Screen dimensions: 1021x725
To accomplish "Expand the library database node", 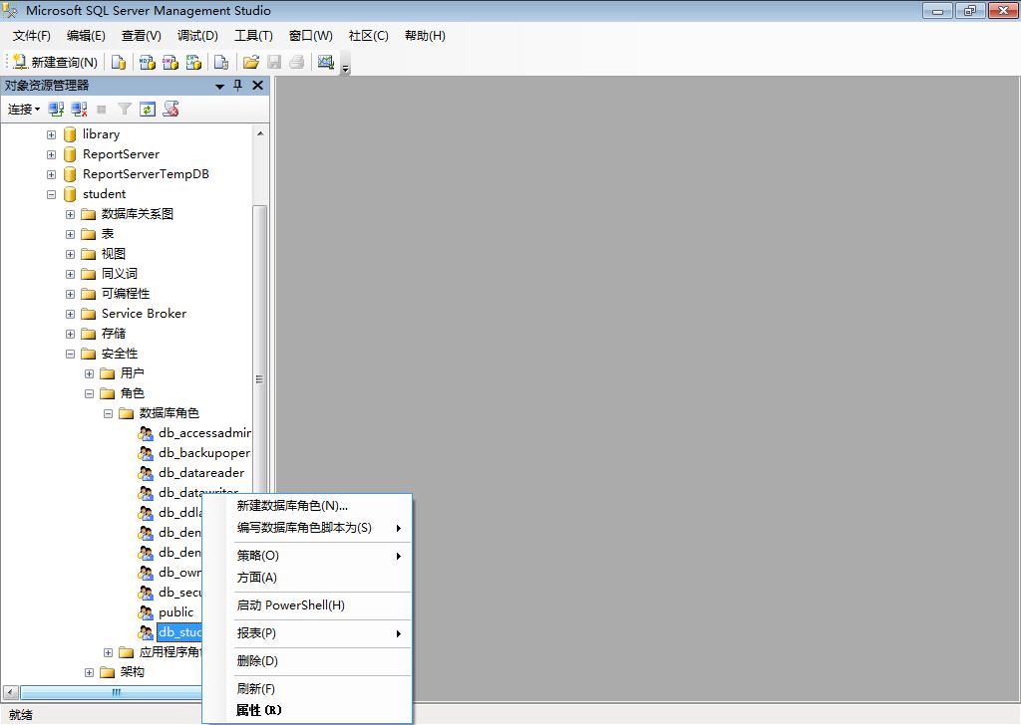I will point(52,134).
